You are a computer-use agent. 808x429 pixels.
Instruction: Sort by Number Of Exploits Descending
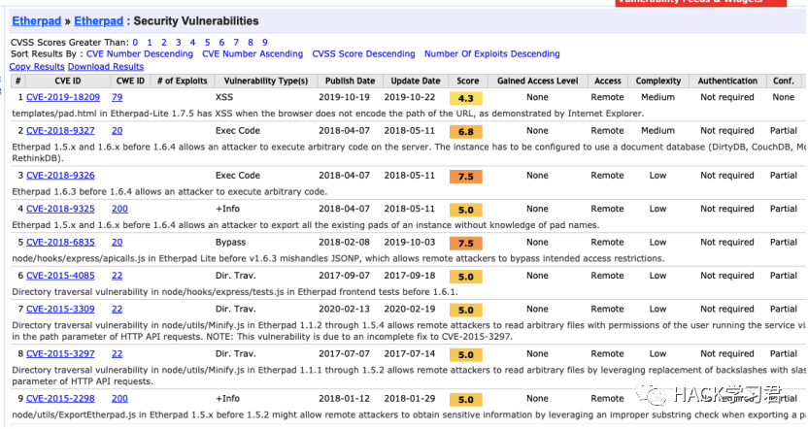click(492, 53)
